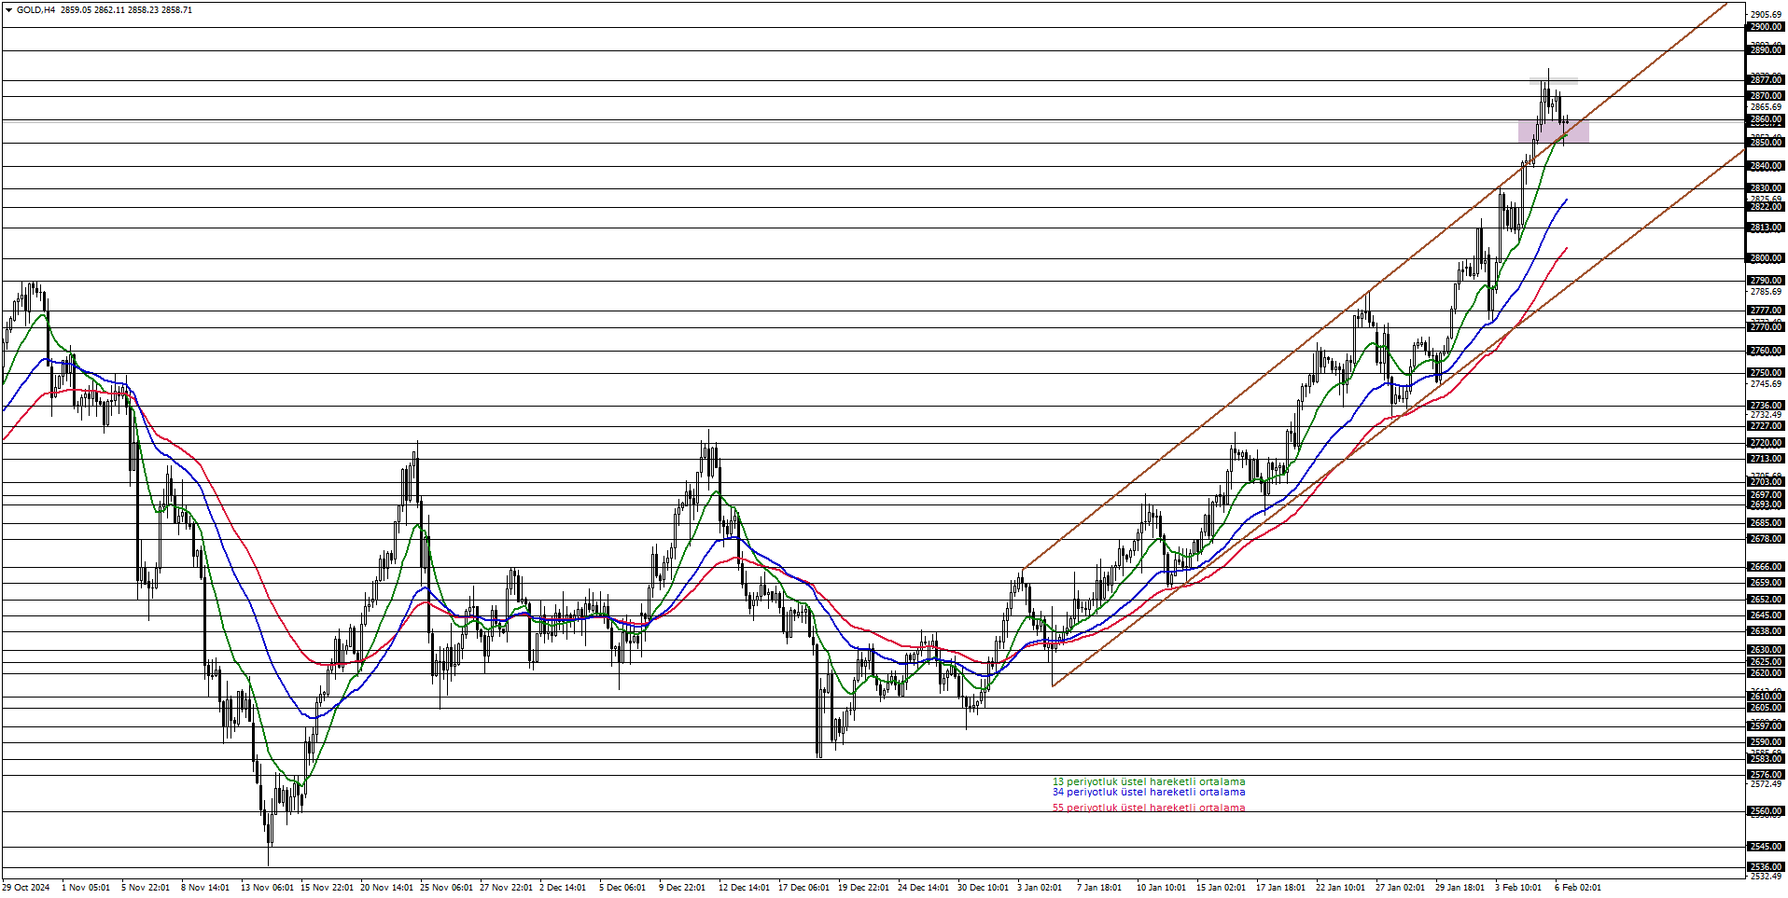The image size is (1788, 898).
Task: Click the 2720.00 price level label
Action: click(1766, 443)
